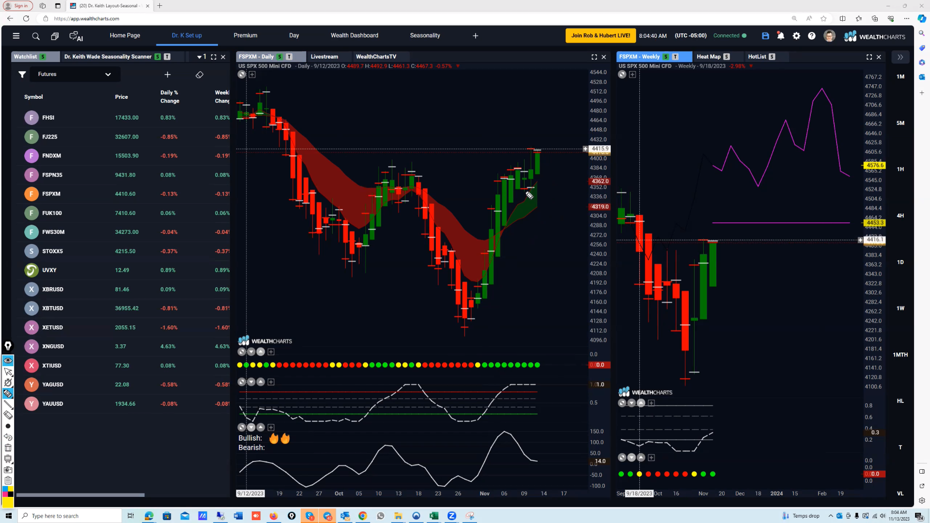The height and width of the screenshot is (523, 930).
Task: Select the 4H timeframe button
Action: 900,216
